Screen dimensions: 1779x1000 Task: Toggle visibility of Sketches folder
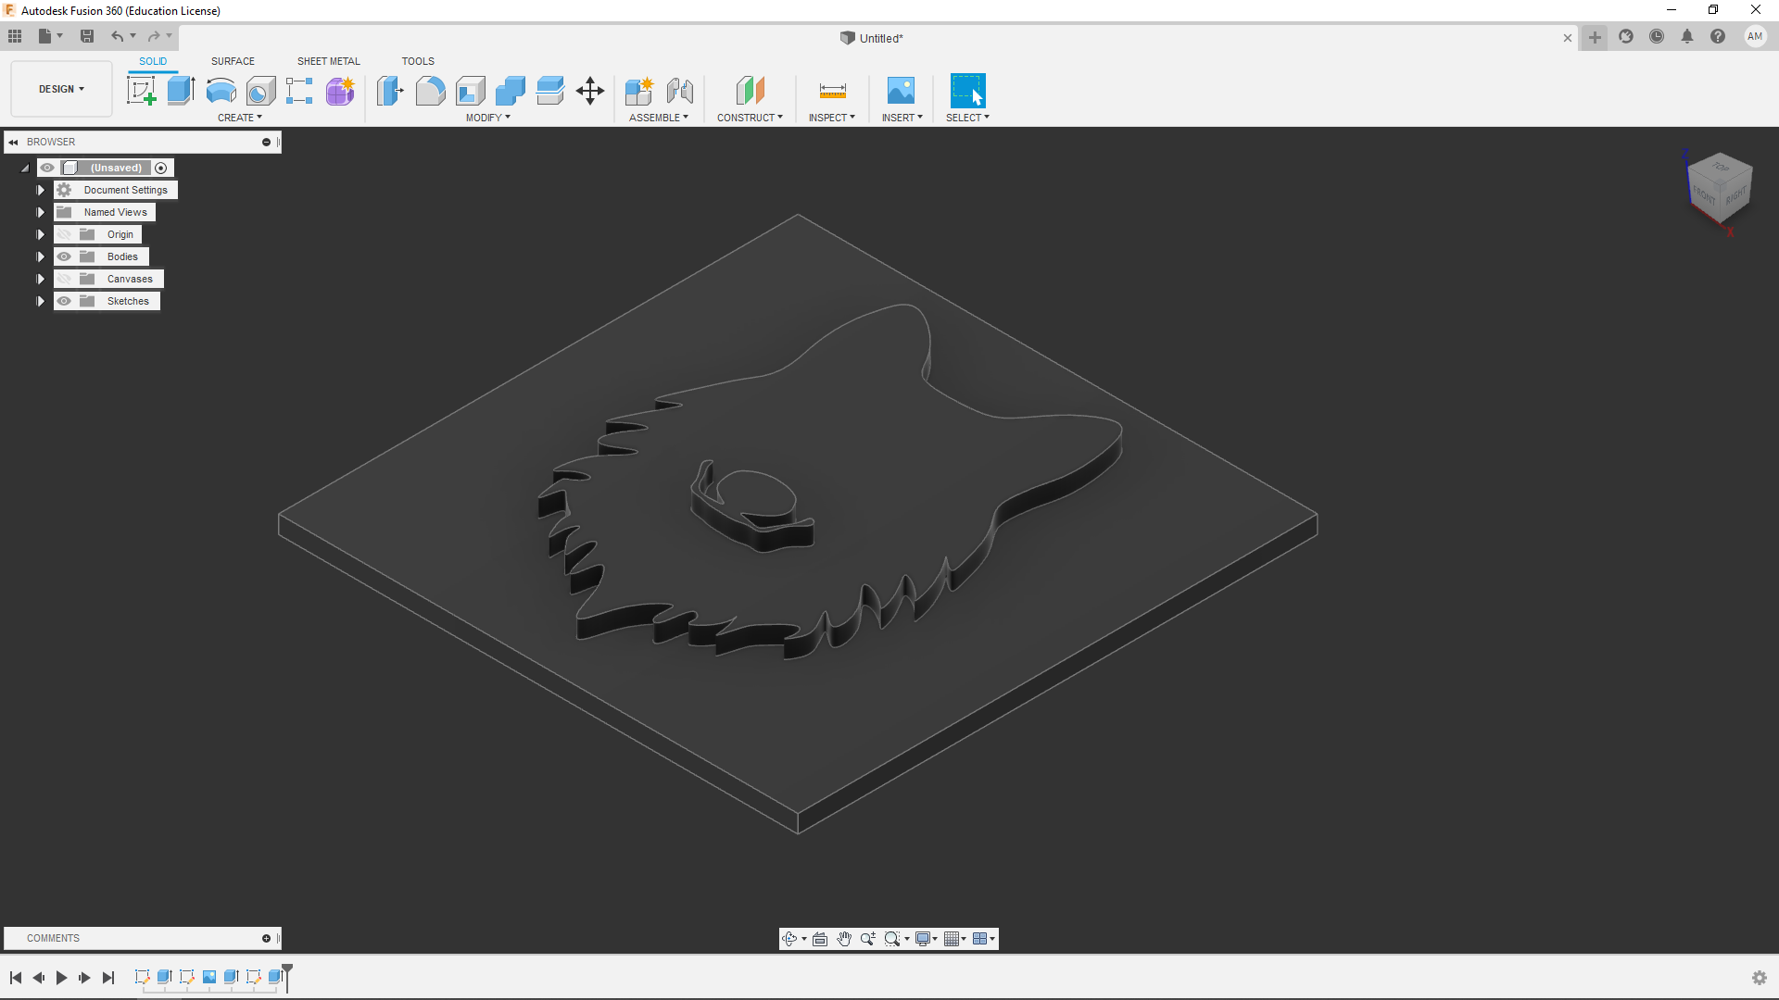coord(65,300)
